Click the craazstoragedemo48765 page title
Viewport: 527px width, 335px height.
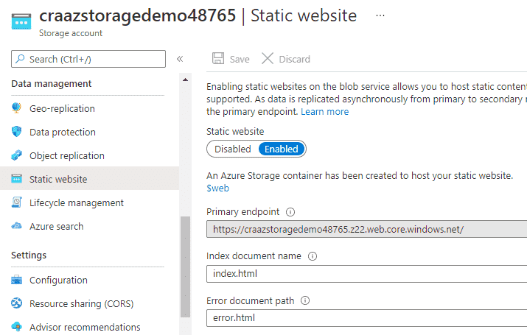(x=138, y=15)
